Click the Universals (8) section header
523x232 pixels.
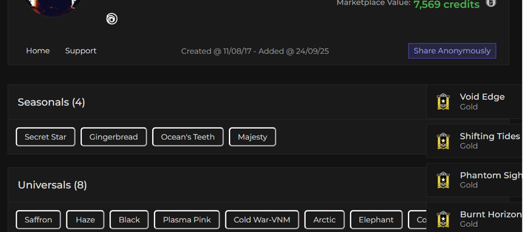click(52, 185)
